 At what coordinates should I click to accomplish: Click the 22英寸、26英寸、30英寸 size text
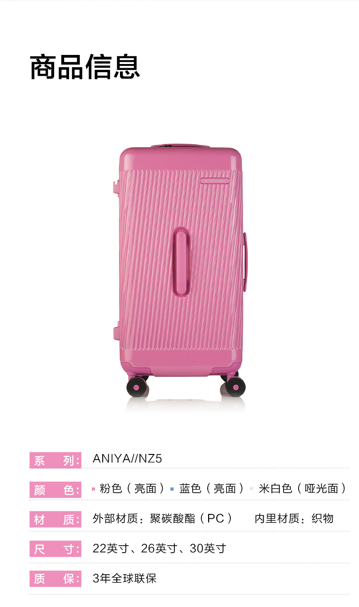pyautogui.click(x=159, y=548)
